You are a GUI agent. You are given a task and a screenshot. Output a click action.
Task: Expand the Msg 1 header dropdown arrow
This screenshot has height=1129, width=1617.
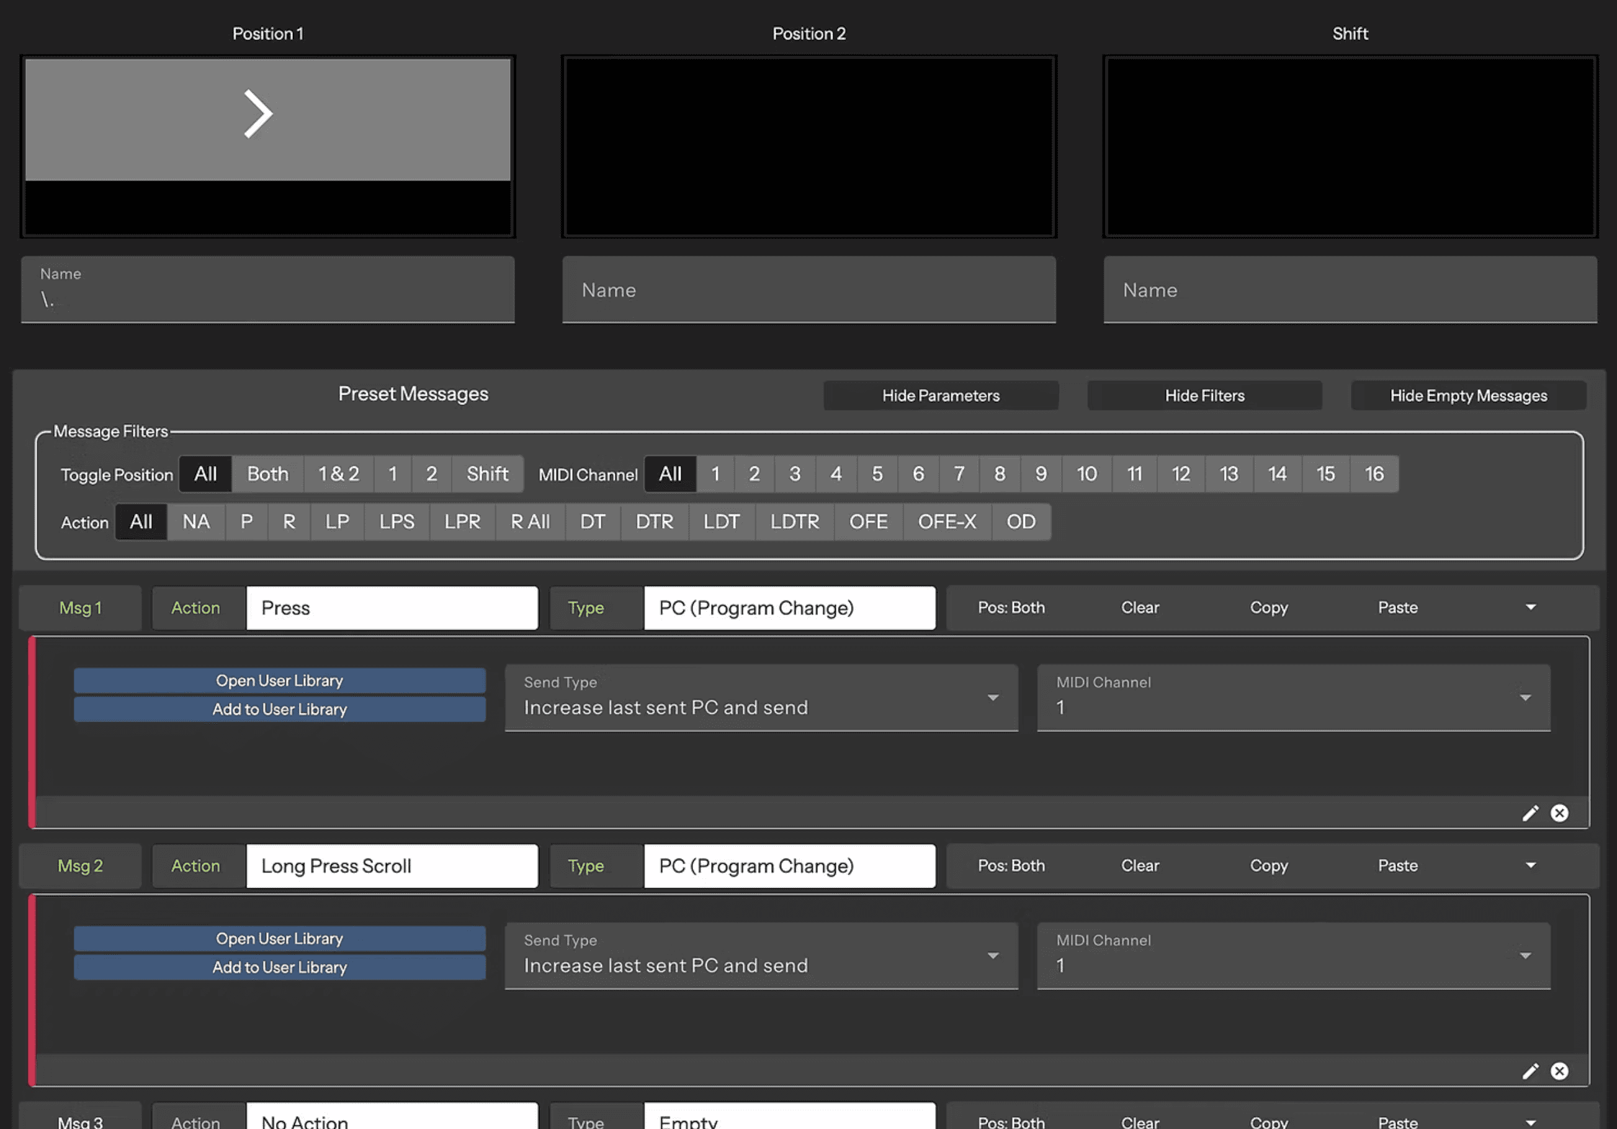click(x=1530, y=607)
